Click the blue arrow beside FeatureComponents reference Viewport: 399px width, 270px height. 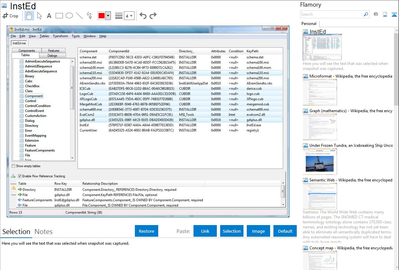(20, 200)
